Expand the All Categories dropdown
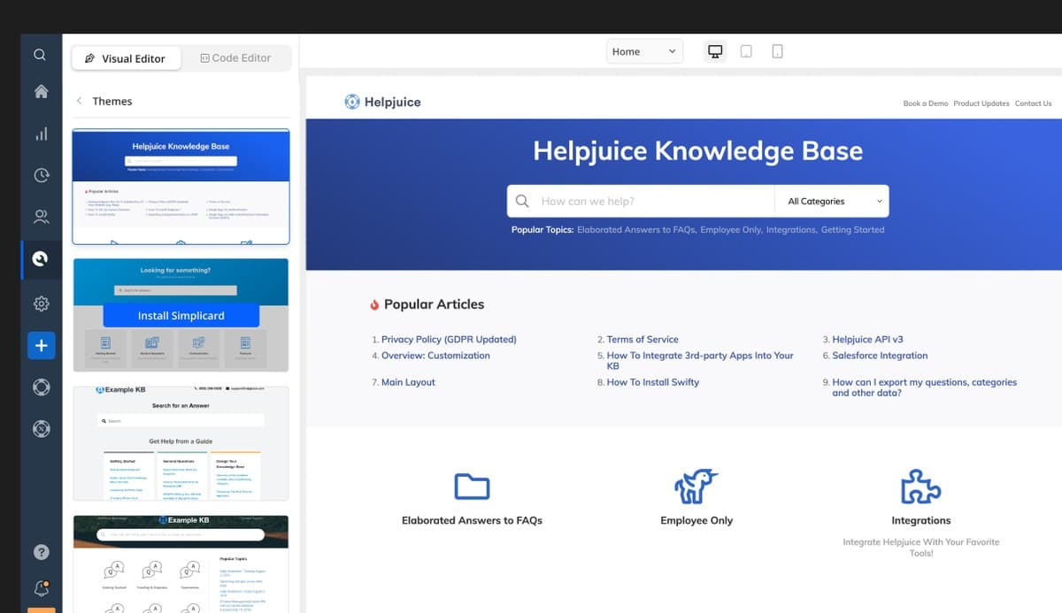Screen dimensions: 1062x613 click(x=832, y=201)
